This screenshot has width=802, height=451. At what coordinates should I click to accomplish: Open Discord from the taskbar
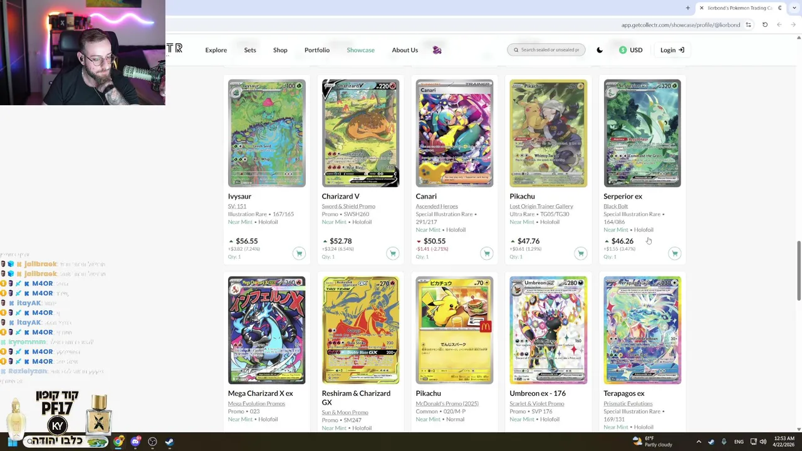pyautogui.click(x=135, y=442)
